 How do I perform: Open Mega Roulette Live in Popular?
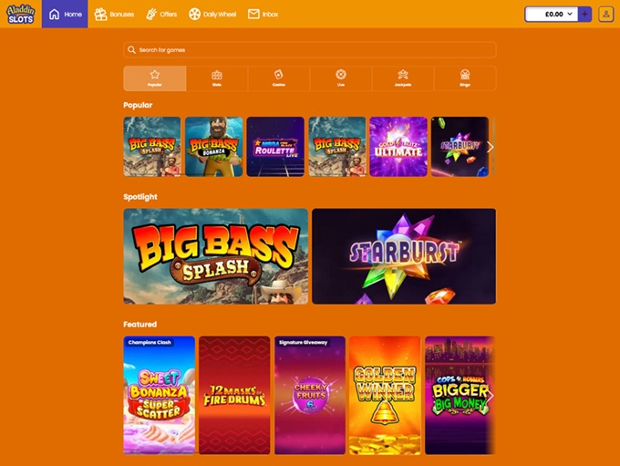click(x=275, y=146)
